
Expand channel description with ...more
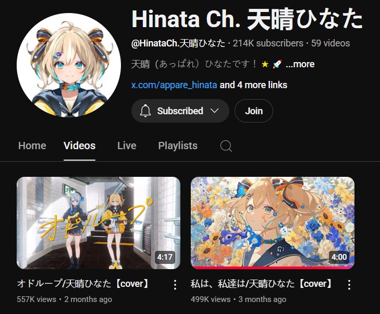point(300,64)
